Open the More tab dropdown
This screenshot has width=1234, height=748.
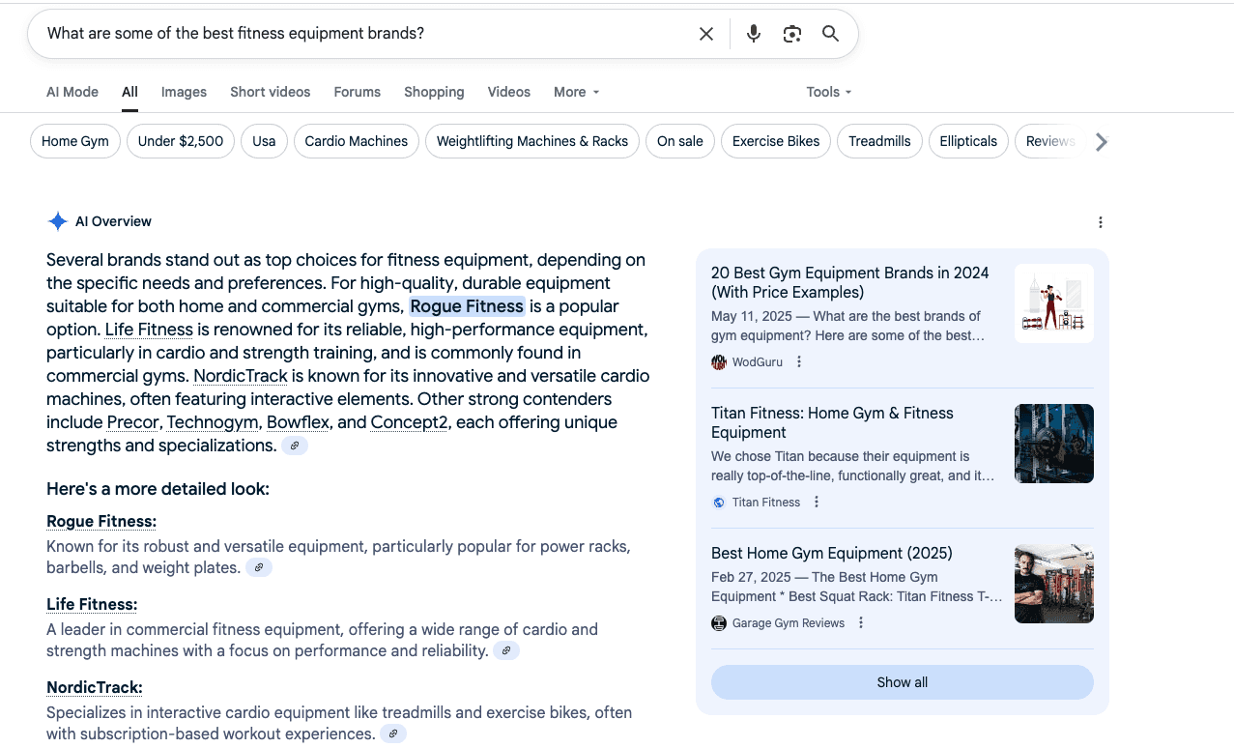click(575, 92)
